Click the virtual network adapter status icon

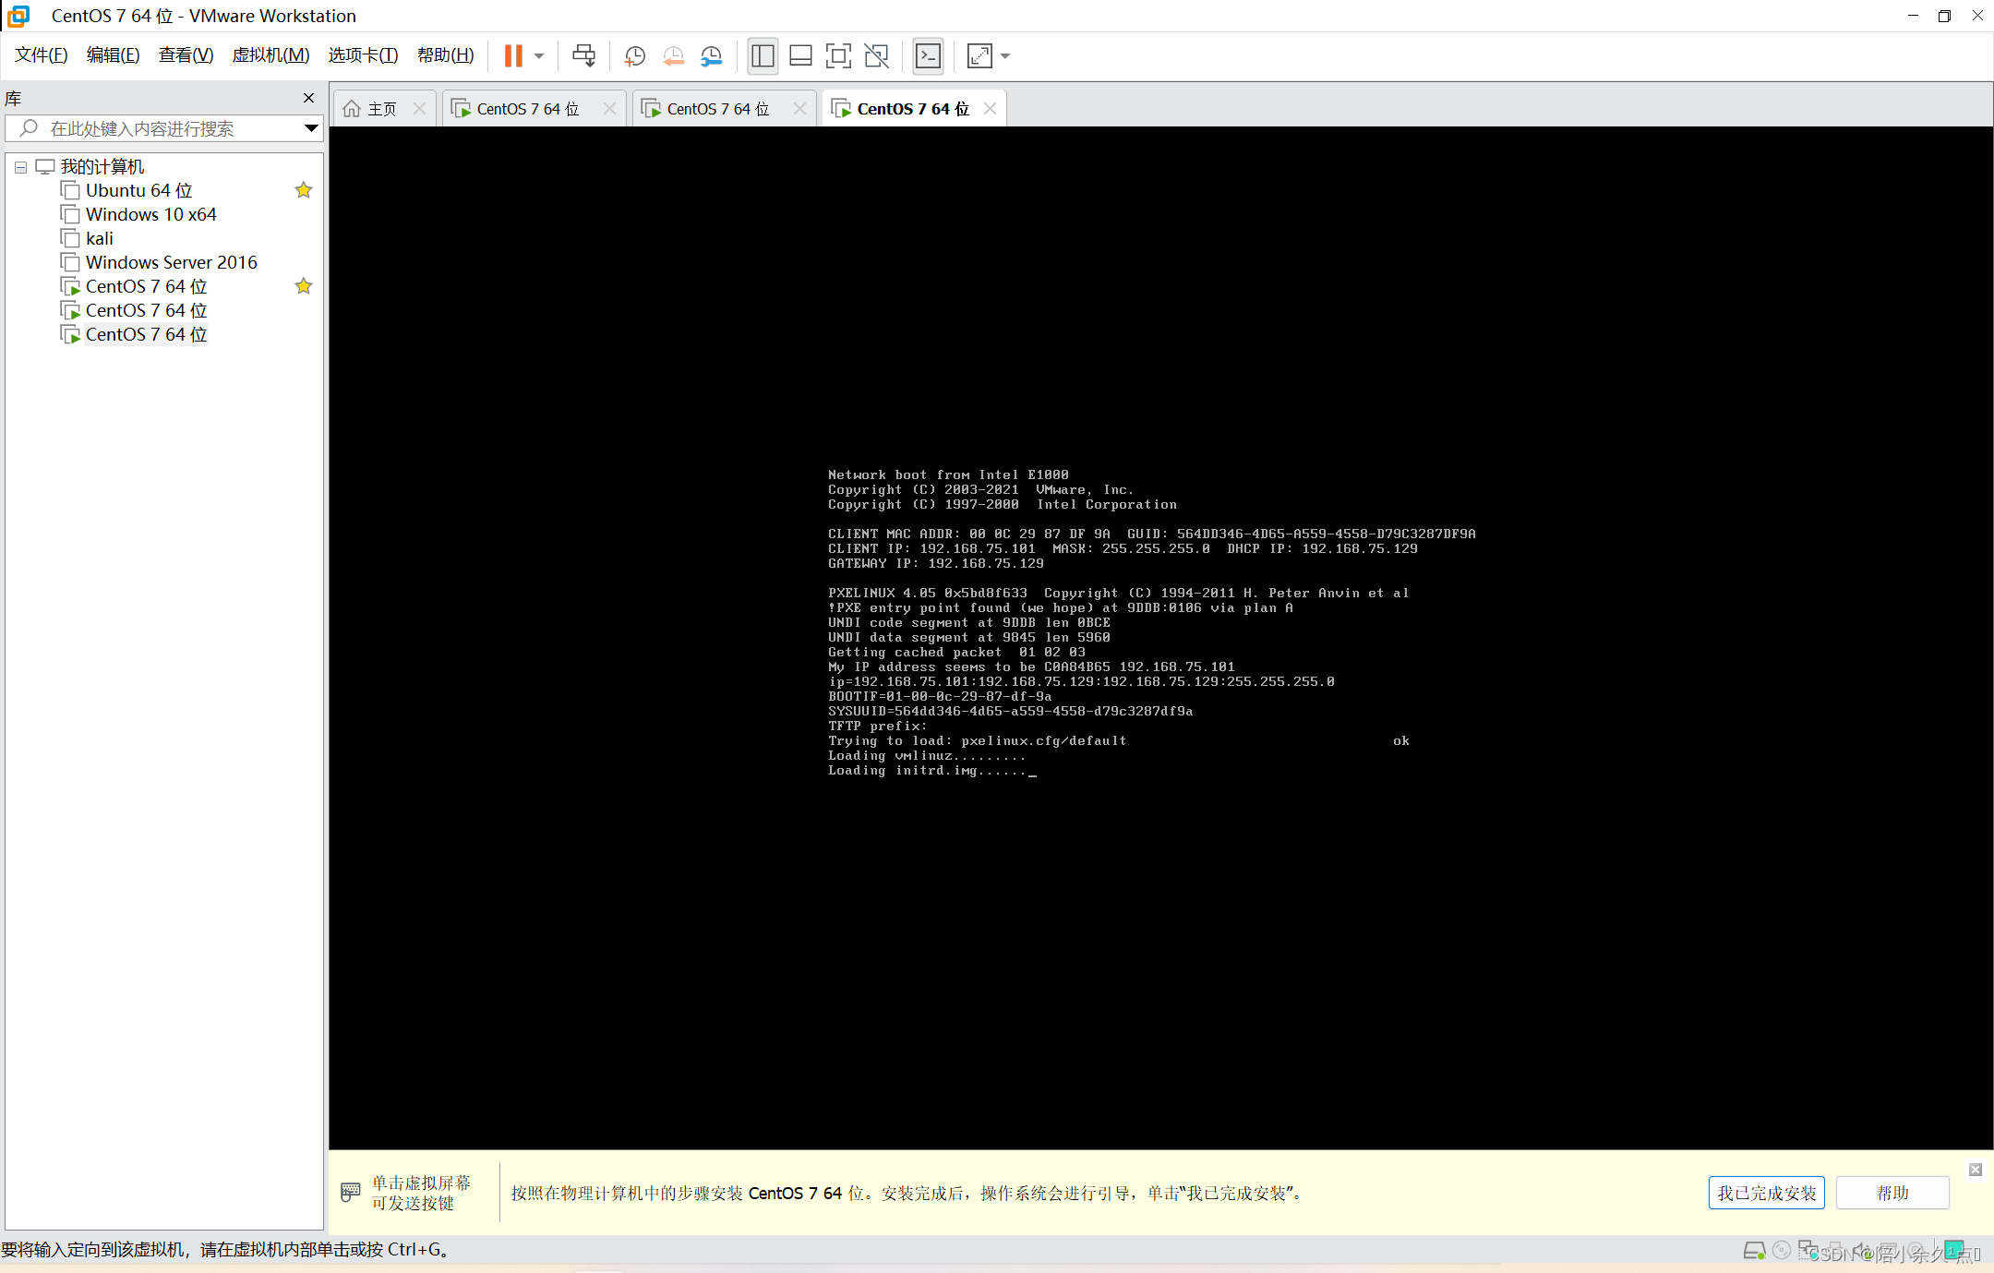click(1806, 1251)
